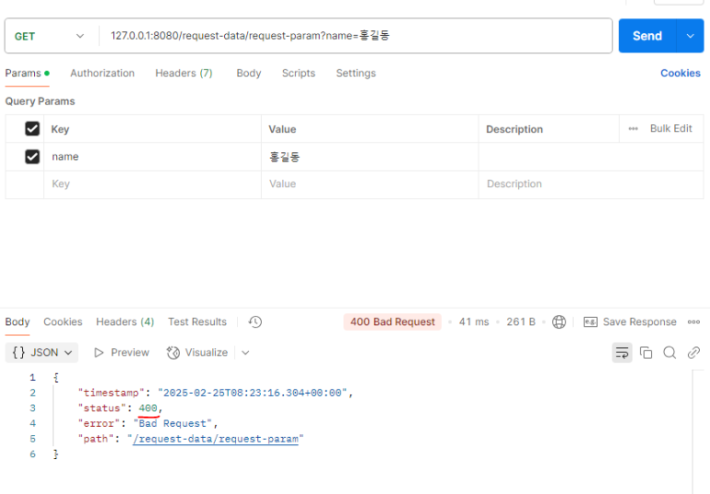Viewport: 710px width, 494px height.
Task: Click the 400 Bad Request status badge
Action: [x=392, y=322]
